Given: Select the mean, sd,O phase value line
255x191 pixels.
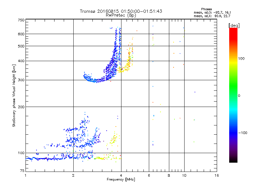Looking at the screenshot, I should pyautogui.click(x=212, y=12).
